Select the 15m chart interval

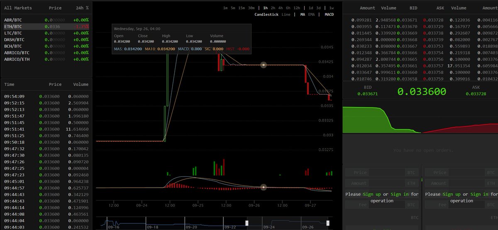pos(242,8)
